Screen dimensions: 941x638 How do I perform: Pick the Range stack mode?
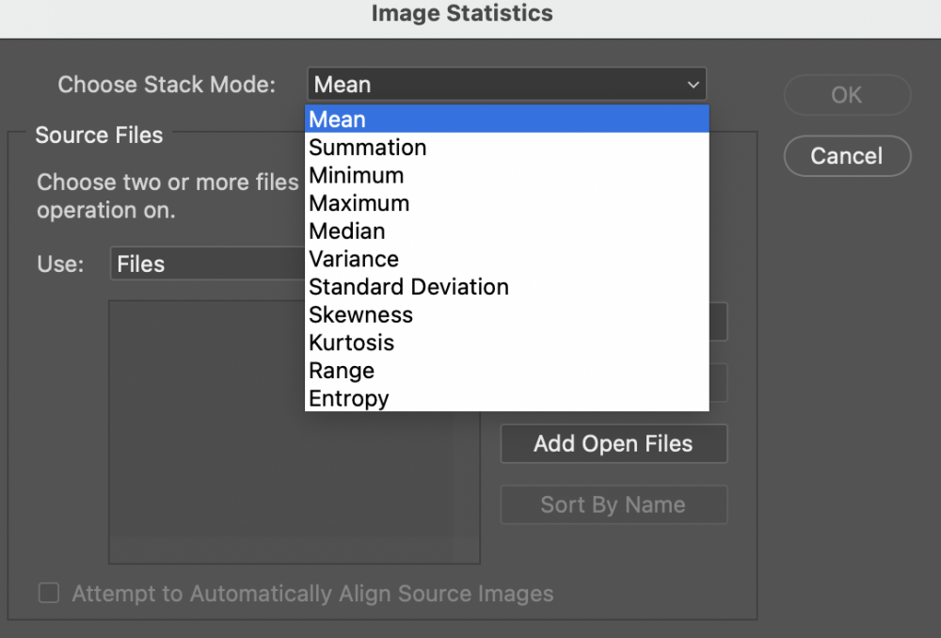pos(506,371)
